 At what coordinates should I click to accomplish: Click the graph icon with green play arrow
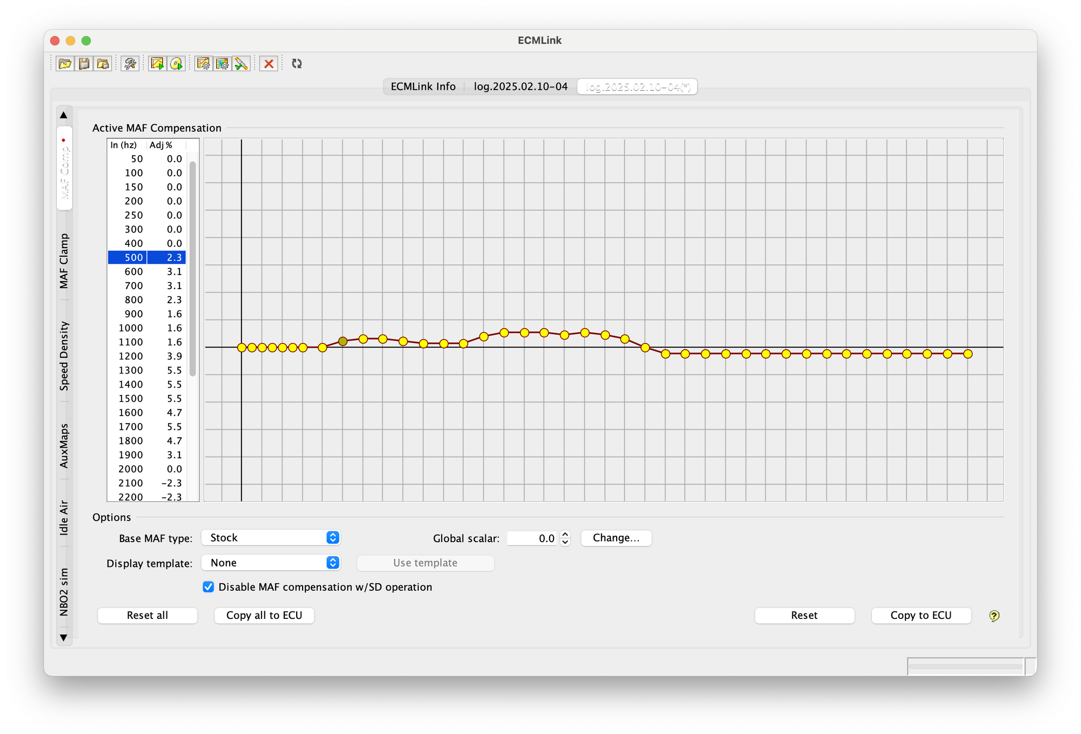point(157,64)
